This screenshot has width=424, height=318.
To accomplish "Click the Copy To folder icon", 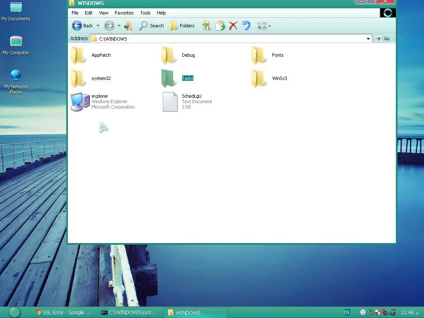I will tap(220, 26).
